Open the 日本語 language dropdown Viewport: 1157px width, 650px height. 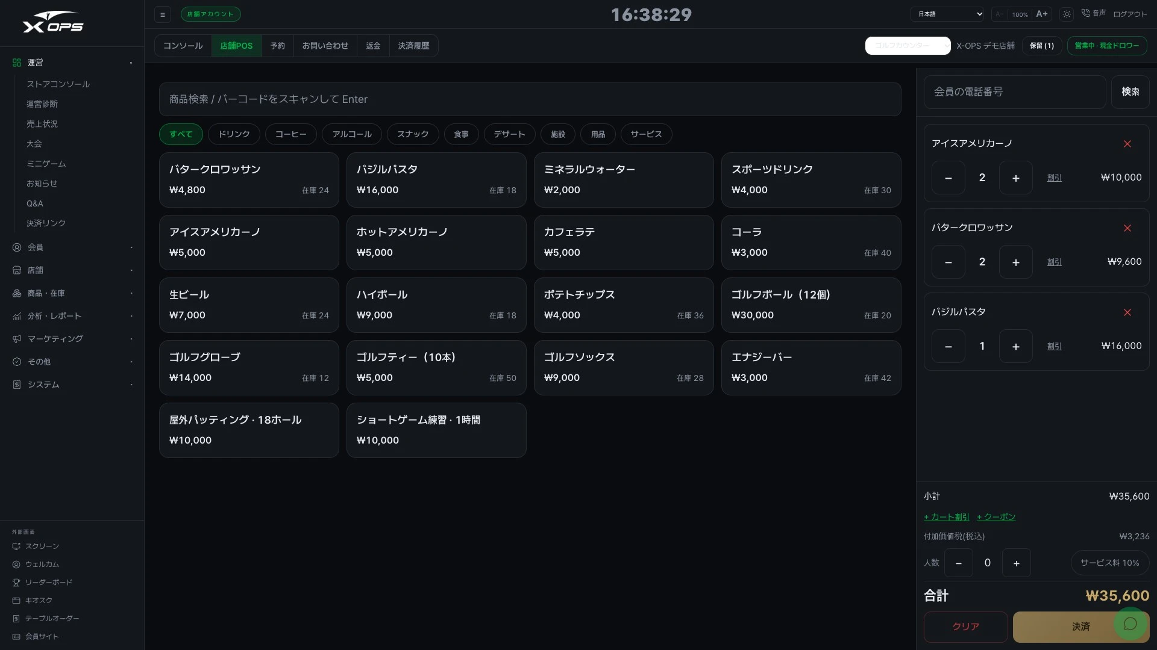(x=947, y=14)
